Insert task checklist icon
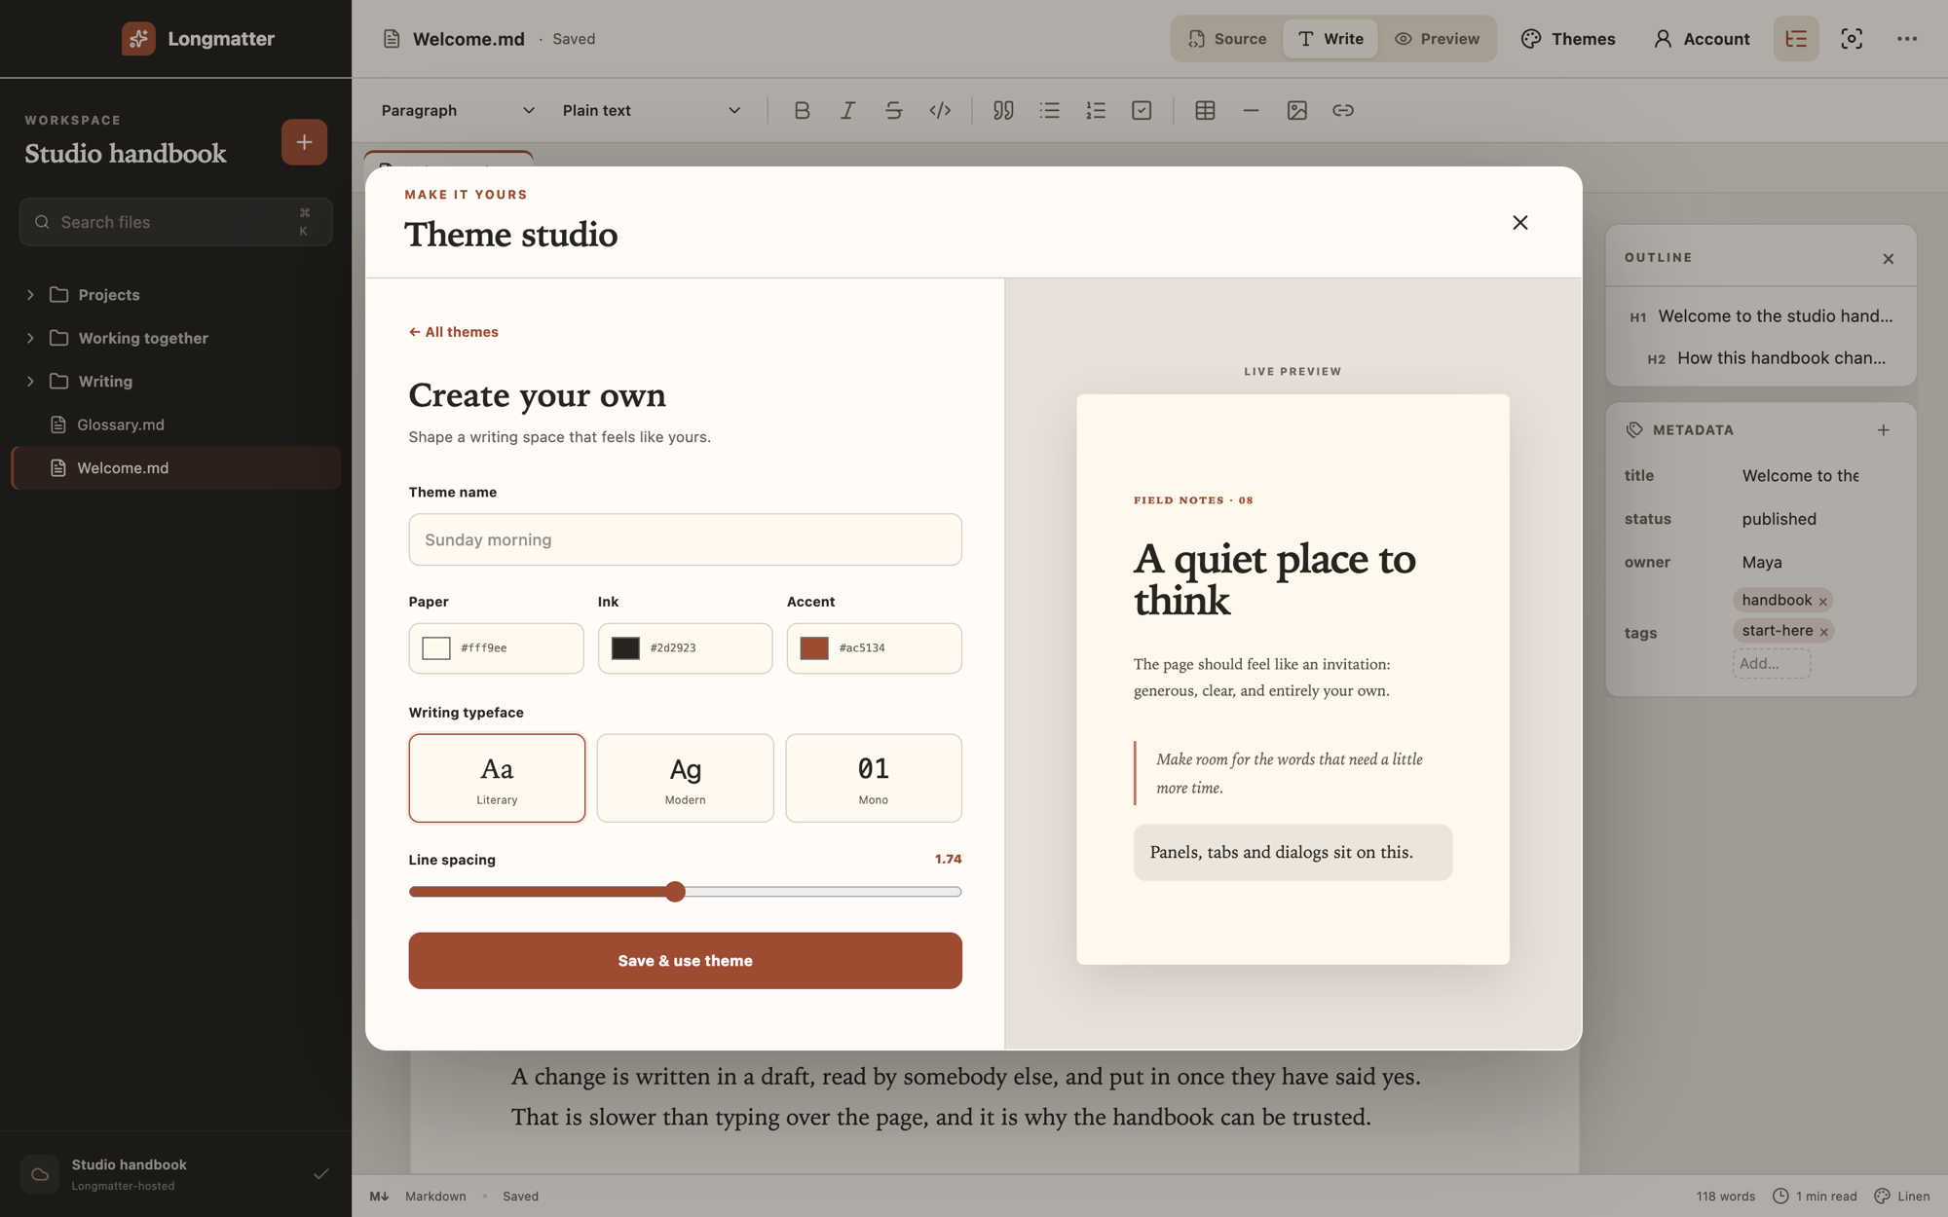 click(x=1142, y=110)
